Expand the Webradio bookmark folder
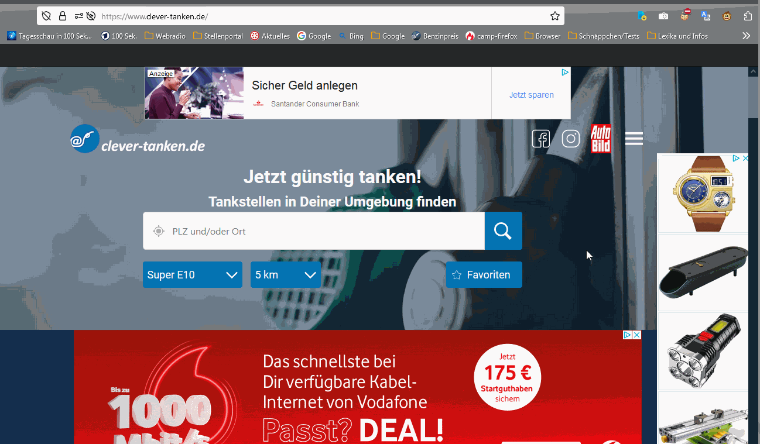This screenshot has width=760, height=444. point(165,36)
